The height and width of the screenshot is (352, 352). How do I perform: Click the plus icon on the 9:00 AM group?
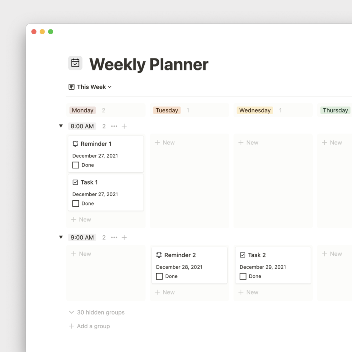pyautogui.click(x=124, y=237)
